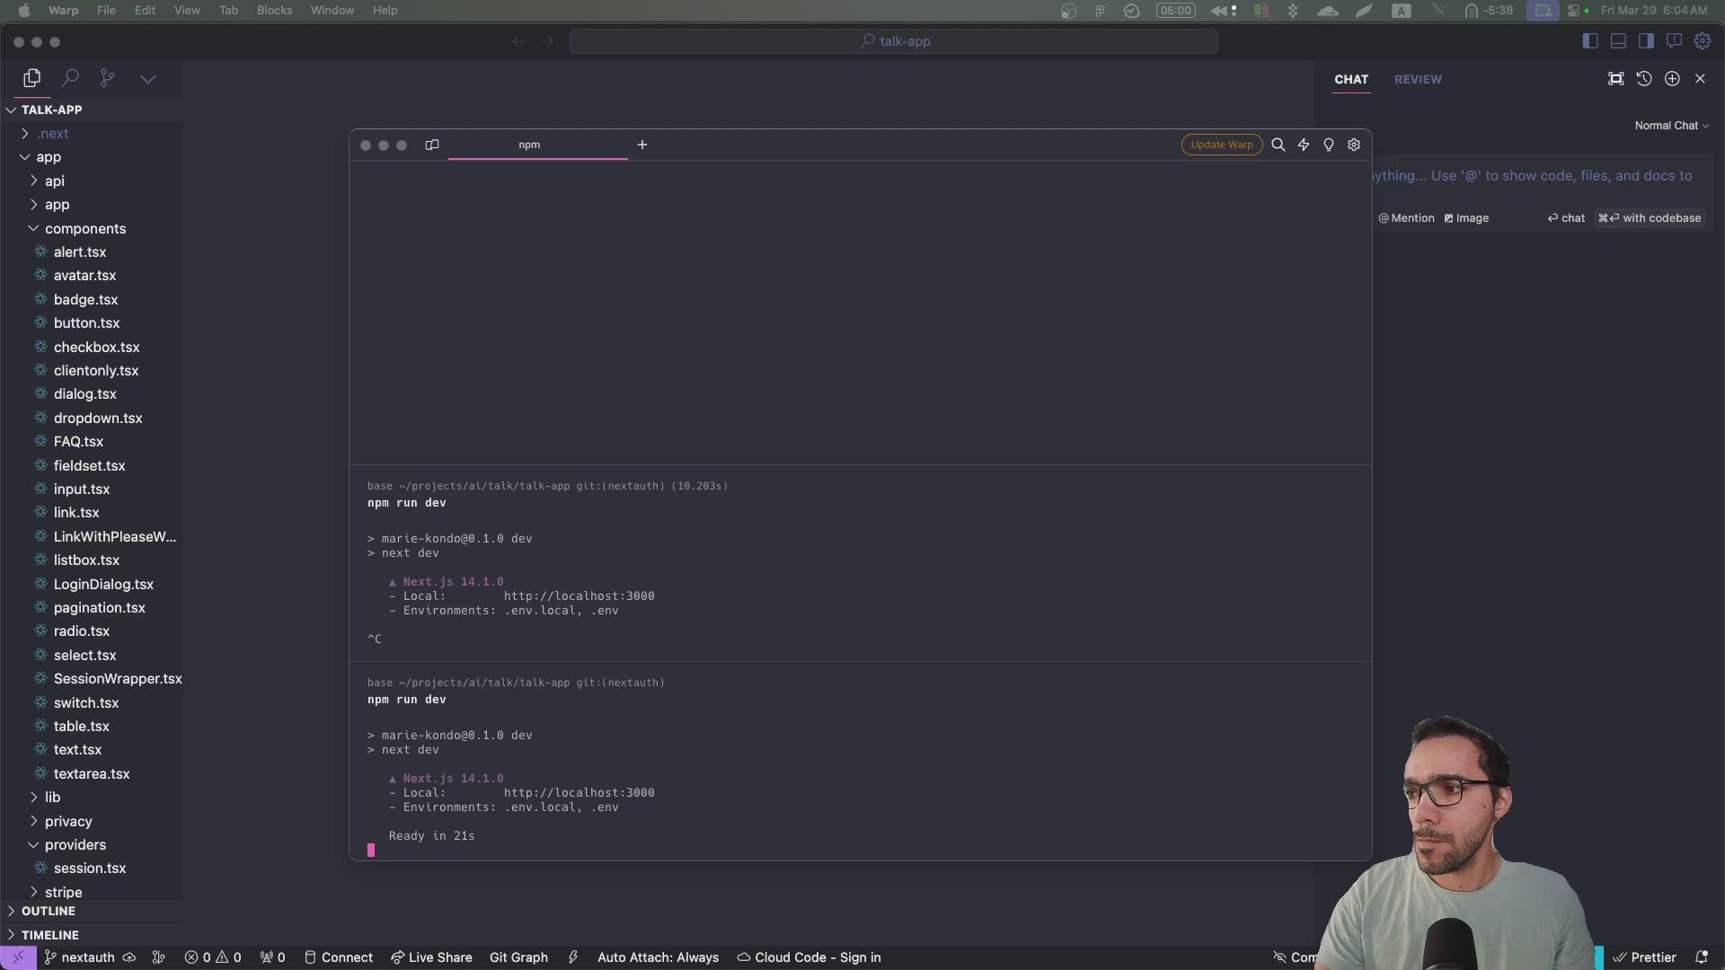Open session.tsx in providers
The image size is (1725, 970).
click(x=90, y=868)
